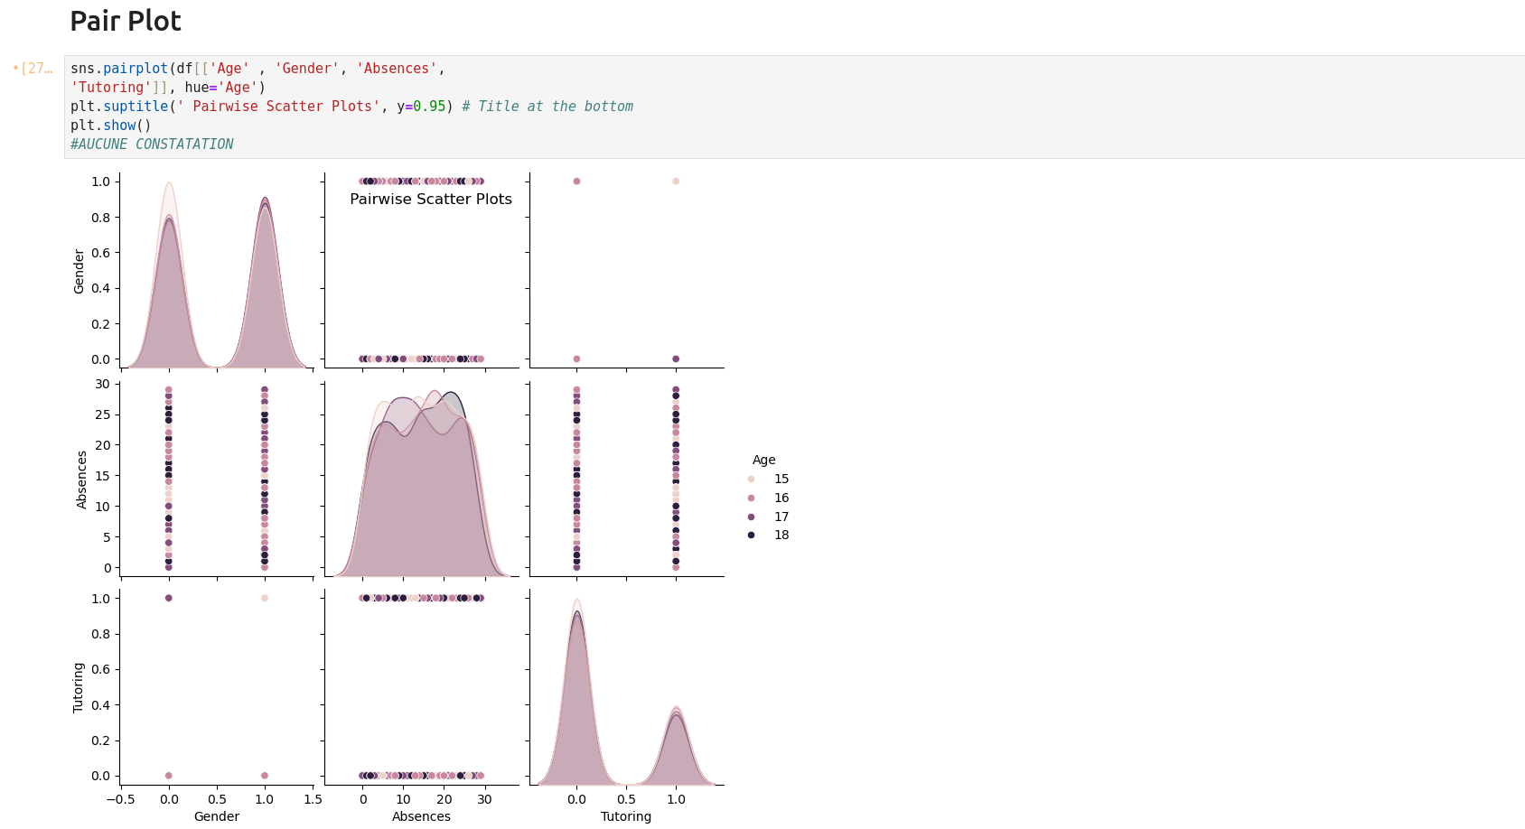Click the Absences density distribution plot
Image resolution: width=1525 pixels, height=829 pixels.
[422, 497]
